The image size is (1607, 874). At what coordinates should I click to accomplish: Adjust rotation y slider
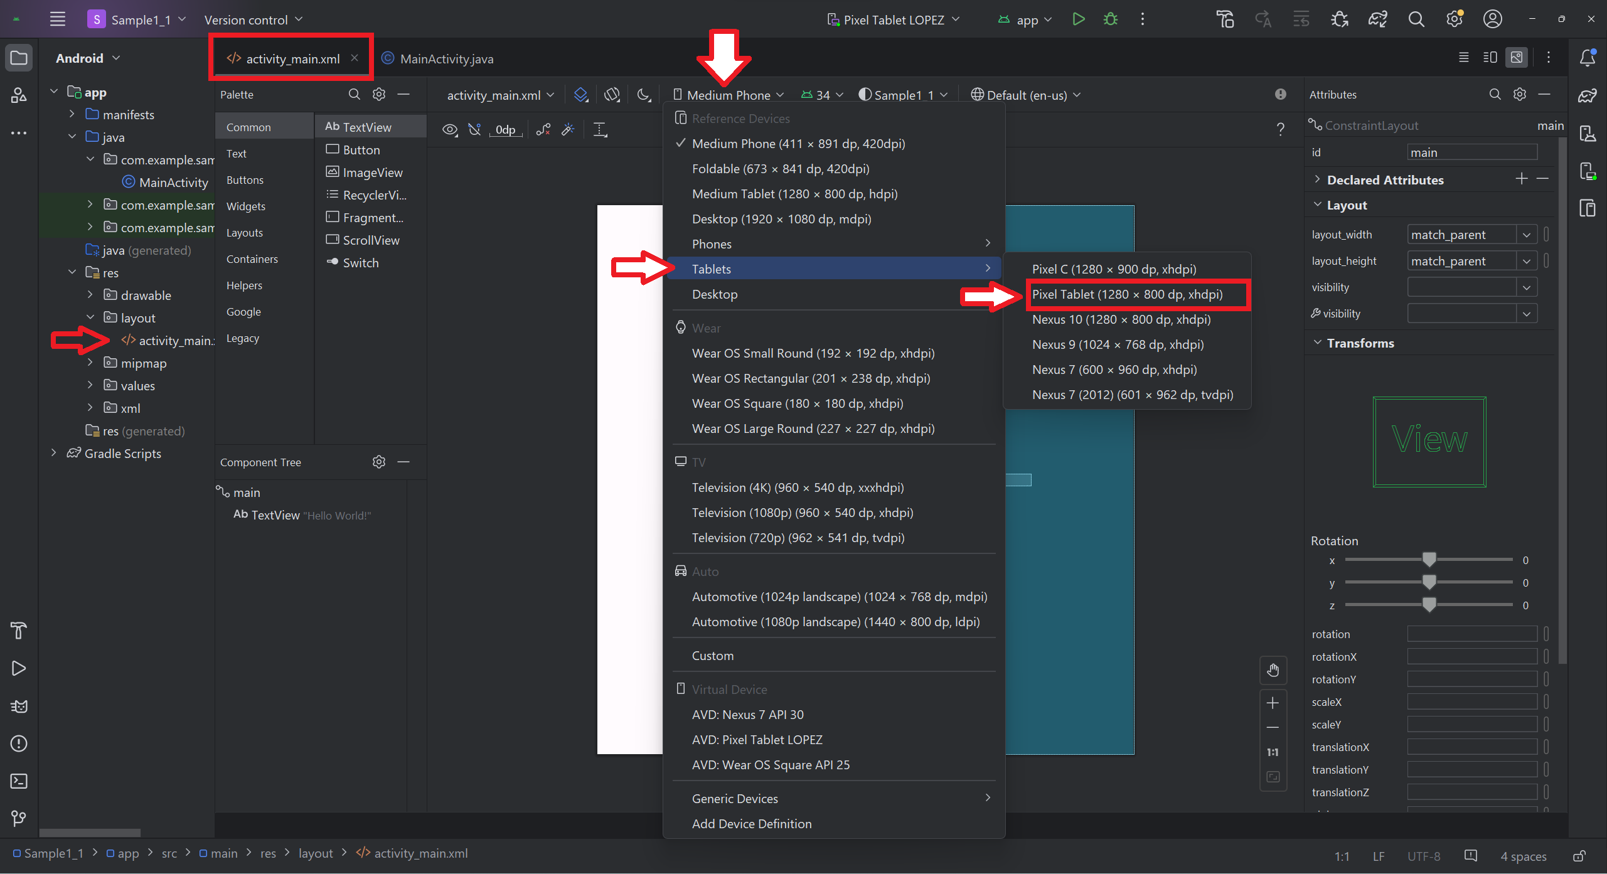click(x=1429, y=582)
